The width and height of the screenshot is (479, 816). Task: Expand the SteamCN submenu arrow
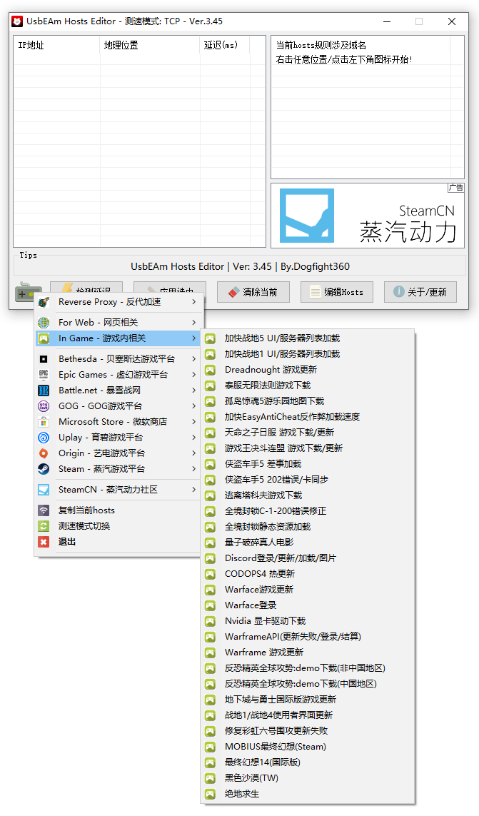[193, 490]
